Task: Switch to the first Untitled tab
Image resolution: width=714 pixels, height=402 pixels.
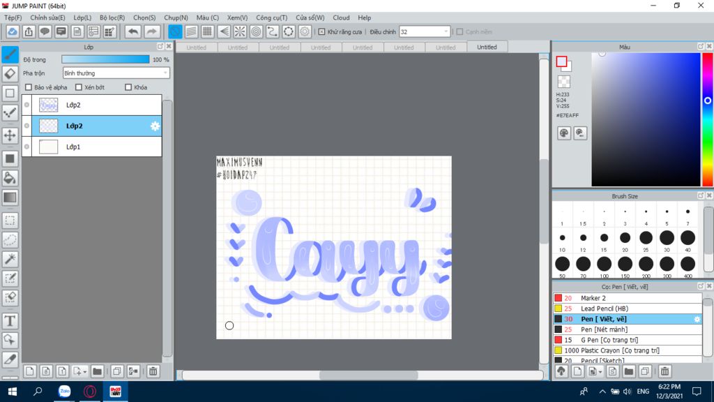Action: tap(196, 47)
